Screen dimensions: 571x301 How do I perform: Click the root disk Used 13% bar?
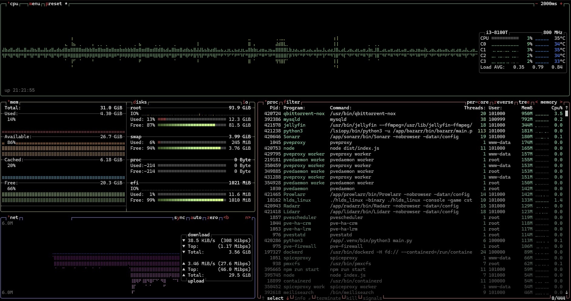tap(192, 119)
